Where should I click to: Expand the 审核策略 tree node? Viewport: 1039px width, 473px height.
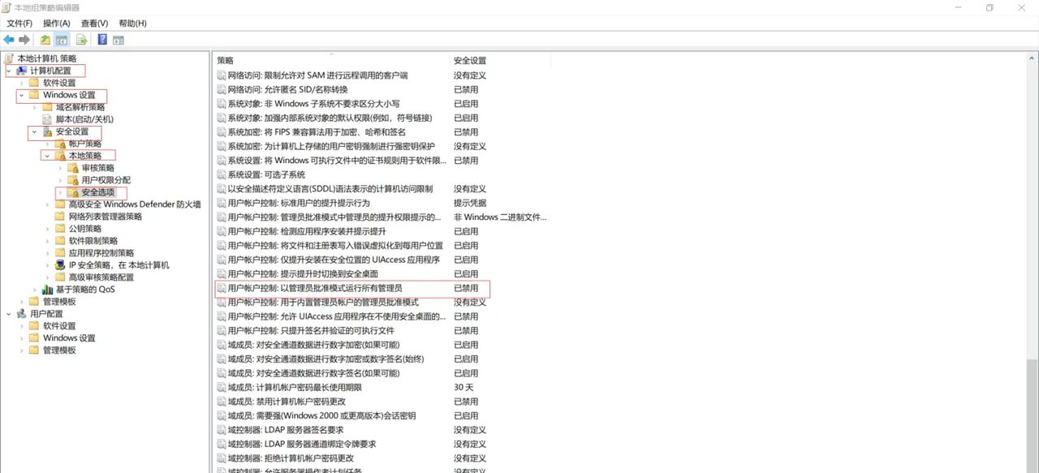[60, 168]
